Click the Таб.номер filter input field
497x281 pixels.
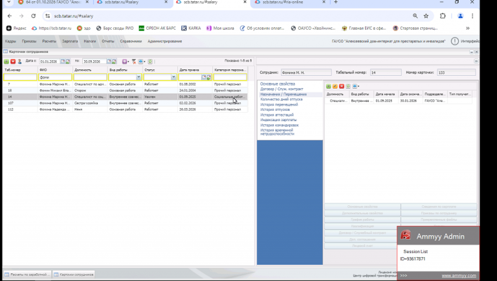20,77
